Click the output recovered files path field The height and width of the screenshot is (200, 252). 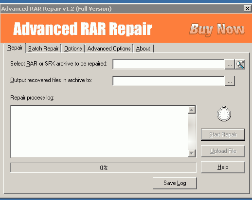168,81
